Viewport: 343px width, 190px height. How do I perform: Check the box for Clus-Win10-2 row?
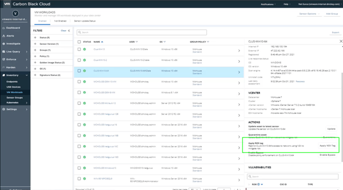[79, 60]
